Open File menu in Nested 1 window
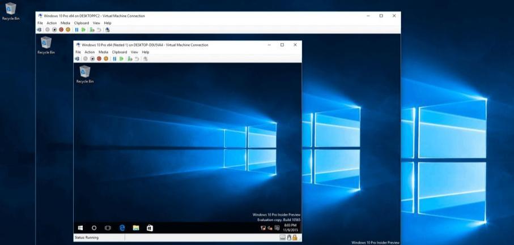The height and width of the screenshot is (245, 514). pyautogui.click(x=78, y=52)
